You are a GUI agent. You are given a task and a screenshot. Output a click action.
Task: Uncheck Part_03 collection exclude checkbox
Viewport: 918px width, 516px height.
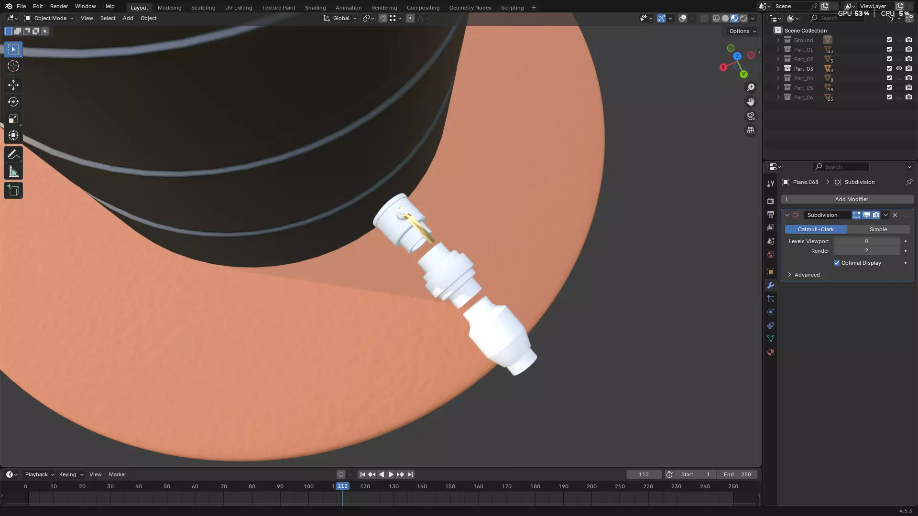pos(889,68)
